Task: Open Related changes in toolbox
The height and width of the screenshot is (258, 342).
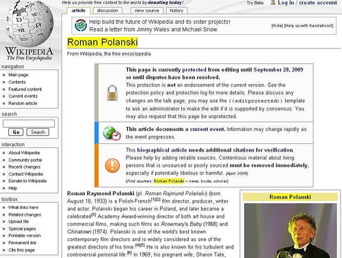Action: click(x=25, y=214)
